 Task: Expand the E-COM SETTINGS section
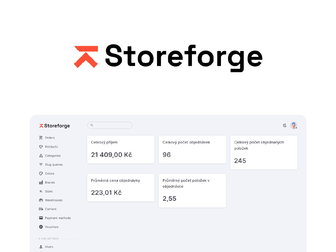[x=49, y=239]
